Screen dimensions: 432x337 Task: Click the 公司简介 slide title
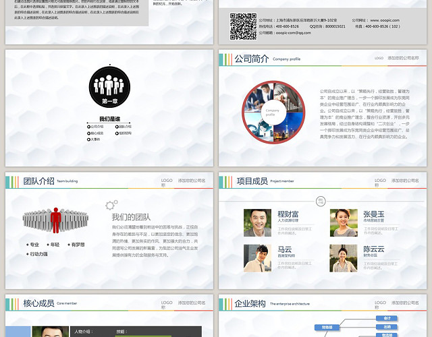click(x=252, y=59)
